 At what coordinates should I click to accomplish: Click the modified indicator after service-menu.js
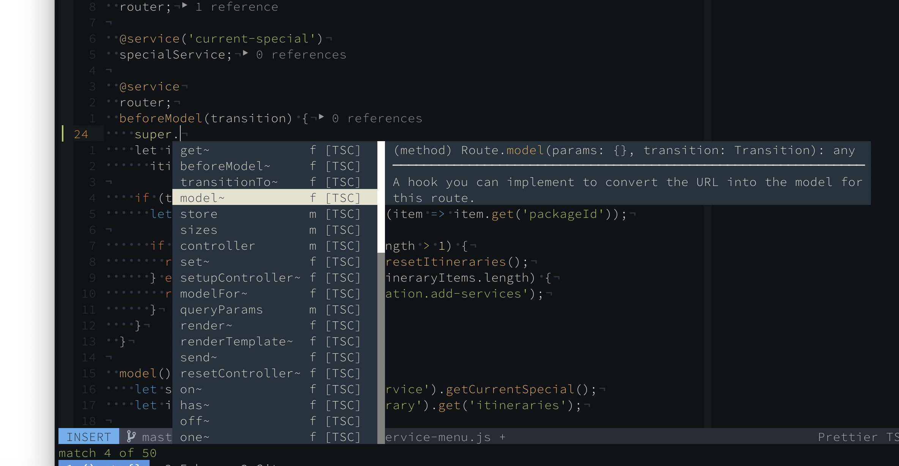click(503, 436)
